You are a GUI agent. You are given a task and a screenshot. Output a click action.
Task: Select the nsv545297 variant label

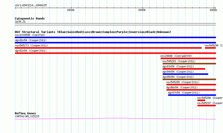click(x=210, y=103)
